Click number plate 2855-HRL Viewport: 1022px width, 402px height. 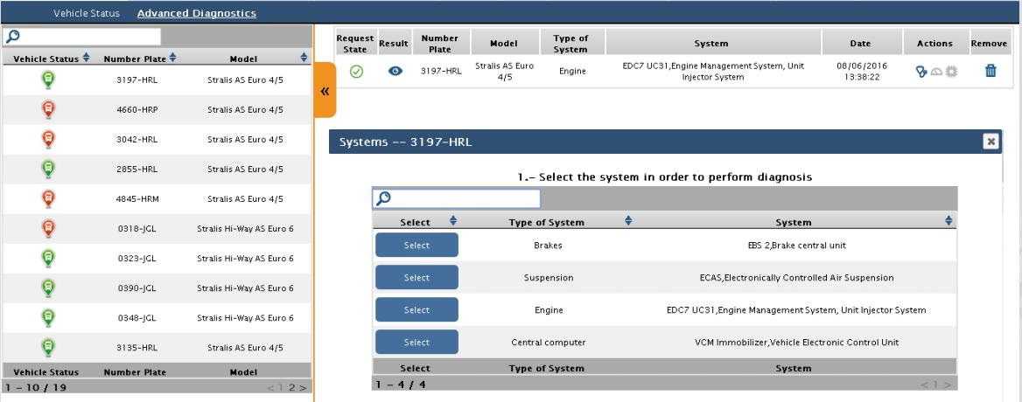click(x=137, y=170)
